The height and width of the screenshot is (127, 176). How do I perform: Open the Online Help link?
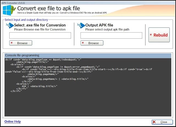point(13,122)
